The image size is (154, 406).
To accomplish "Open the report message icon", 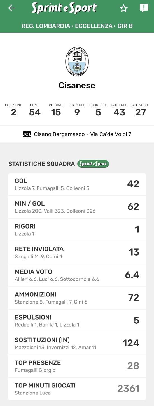I will click(x=144, y=8).
